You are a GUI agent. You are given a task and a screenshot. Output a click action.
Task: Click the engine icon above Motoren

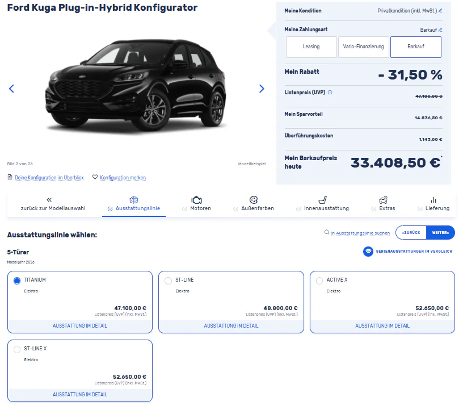click(196, 200)
